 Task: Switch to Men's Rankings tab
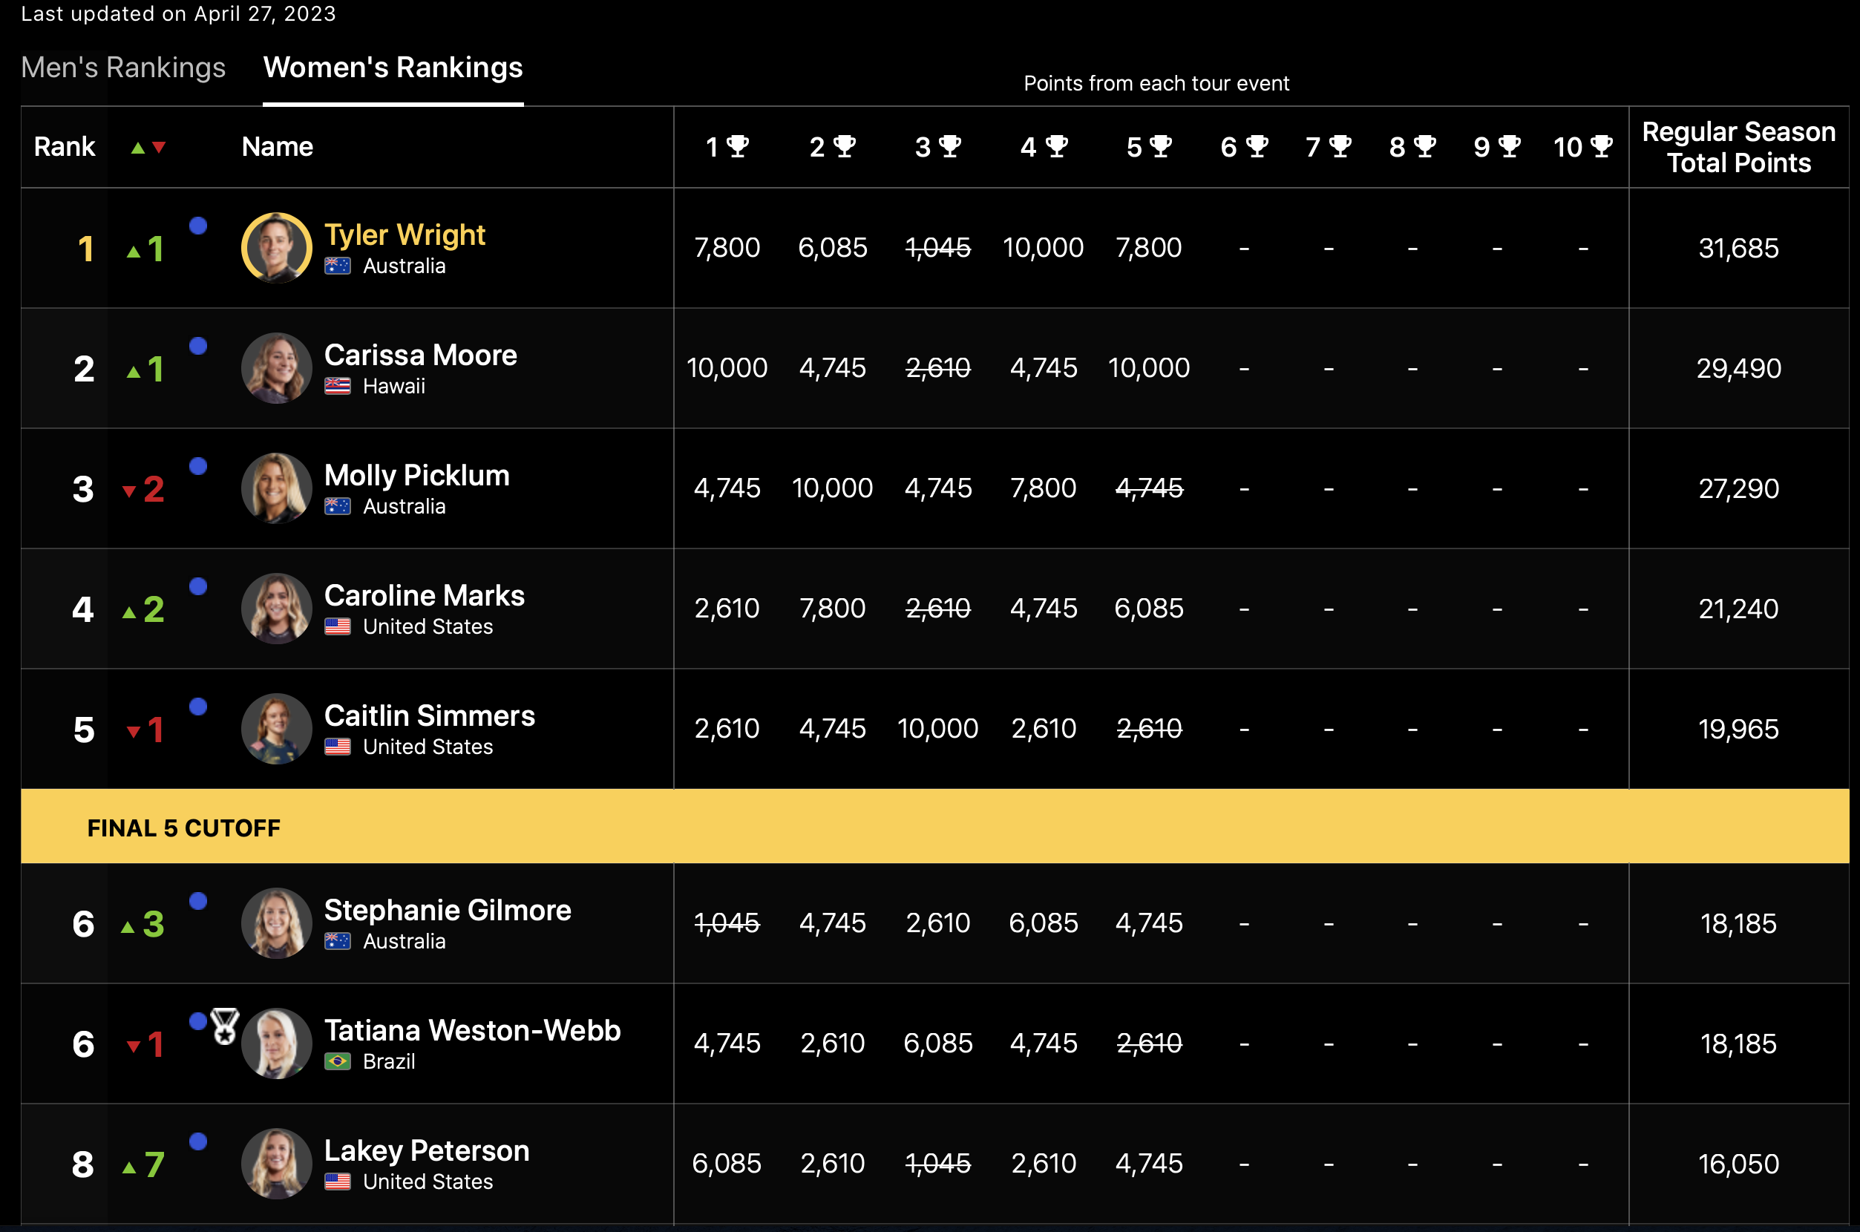tap(123, 68)
